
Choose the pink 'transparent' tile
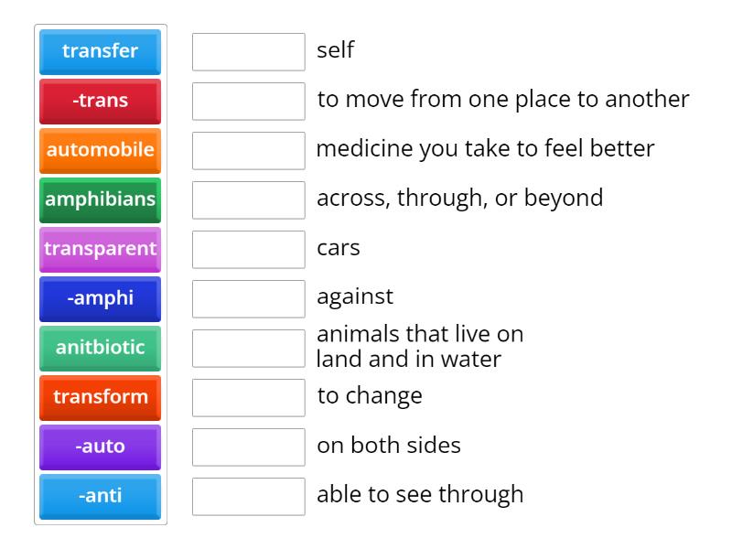tap(100, 250)
